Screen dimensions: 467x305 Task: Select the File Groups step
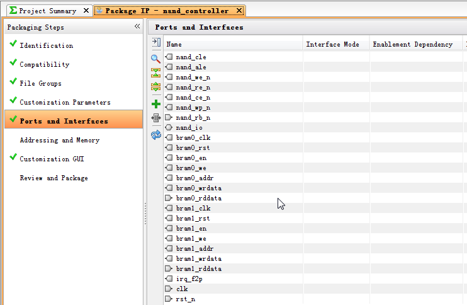coord(40,83)
